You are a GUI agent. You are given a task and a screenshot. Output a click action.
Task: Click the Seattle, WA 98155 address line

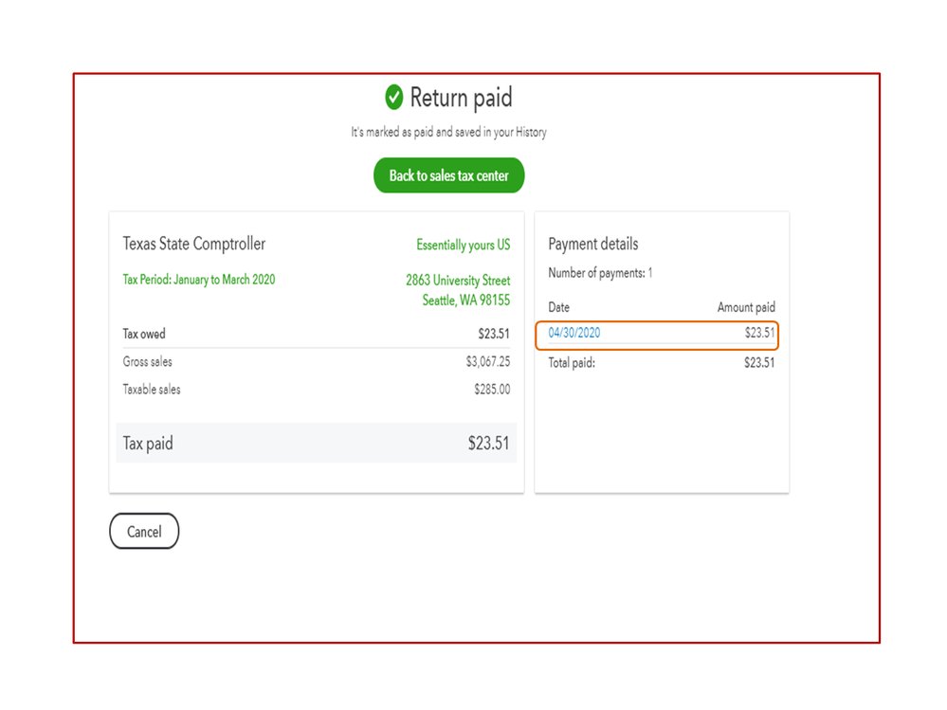tap(465, 300)
